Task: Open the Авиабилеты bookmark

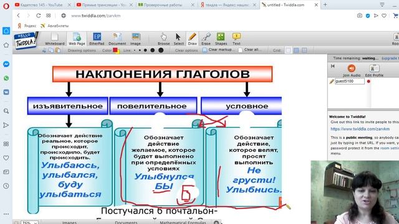Action: tap(54, 26)
